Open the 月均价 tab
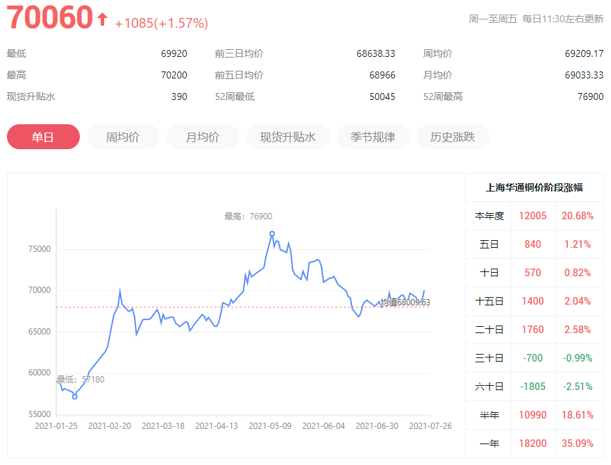The image size is (611, 465). pos(203,137)
